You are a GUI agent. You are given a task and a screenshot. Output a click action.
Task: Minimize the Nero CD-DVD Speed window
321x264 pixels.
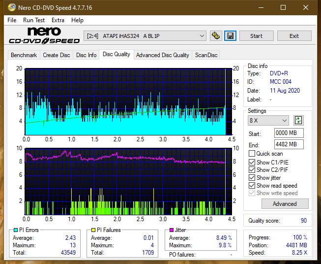(x=261, y=7)
